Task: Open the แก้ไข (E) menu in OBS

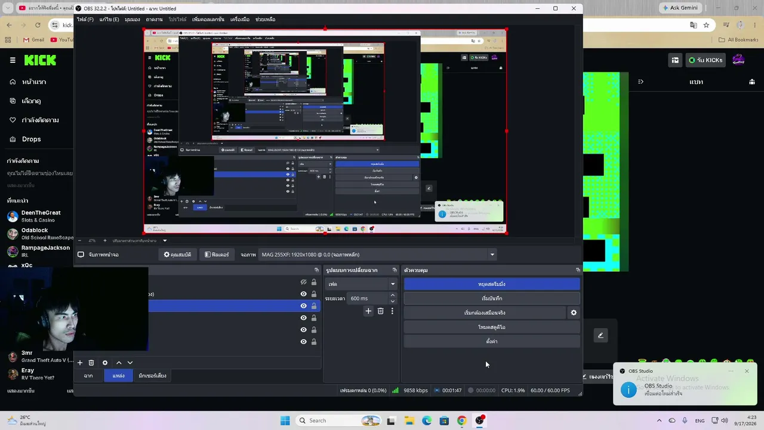Action: pyautogui.click(x=109, y=19)
